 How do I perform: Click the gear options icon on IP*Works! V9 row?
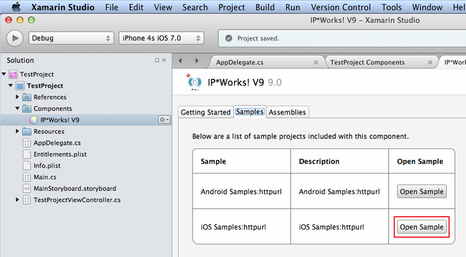point(164,120)
